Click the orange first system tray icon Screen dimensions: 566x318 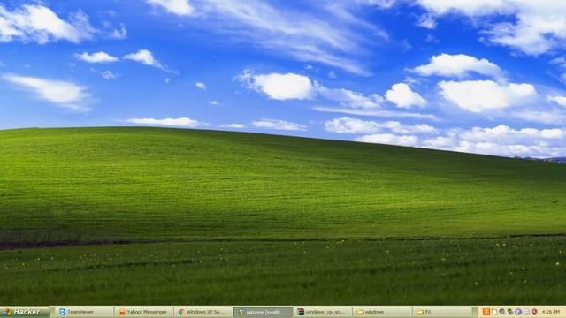[x=486, y=312]
